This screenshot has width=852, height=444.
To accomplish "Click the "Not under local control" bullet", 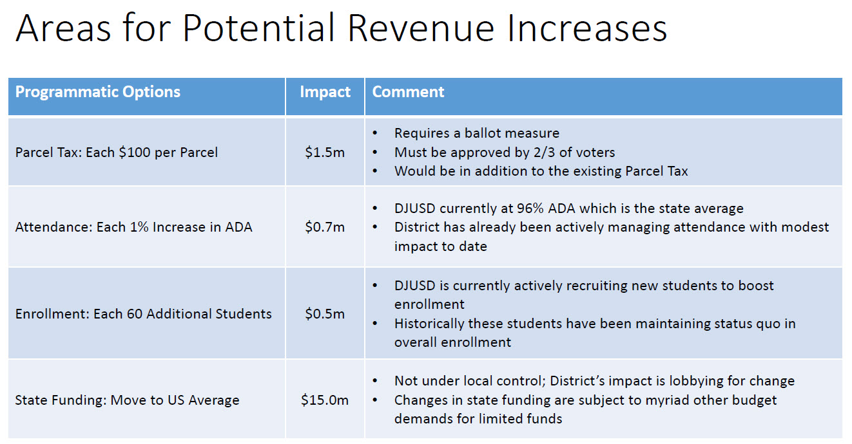I will point(594,381).
